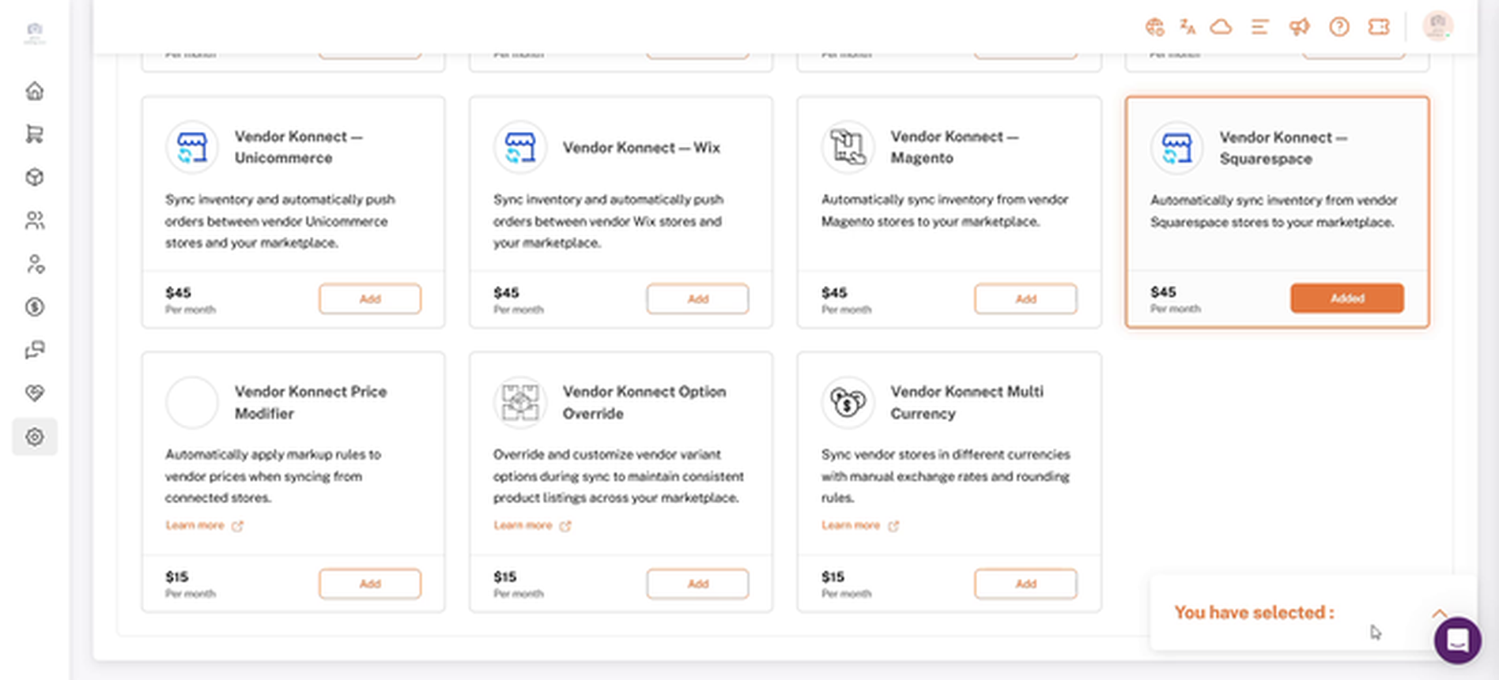Open the announcements megaphone icon

pos(1299,27)
